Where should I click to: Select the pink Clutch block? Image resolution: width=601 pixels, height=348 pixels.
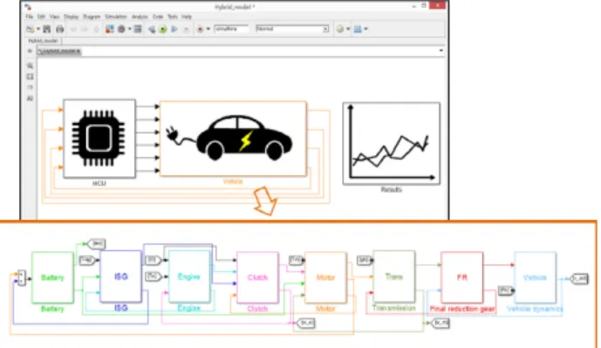[257, 277]
